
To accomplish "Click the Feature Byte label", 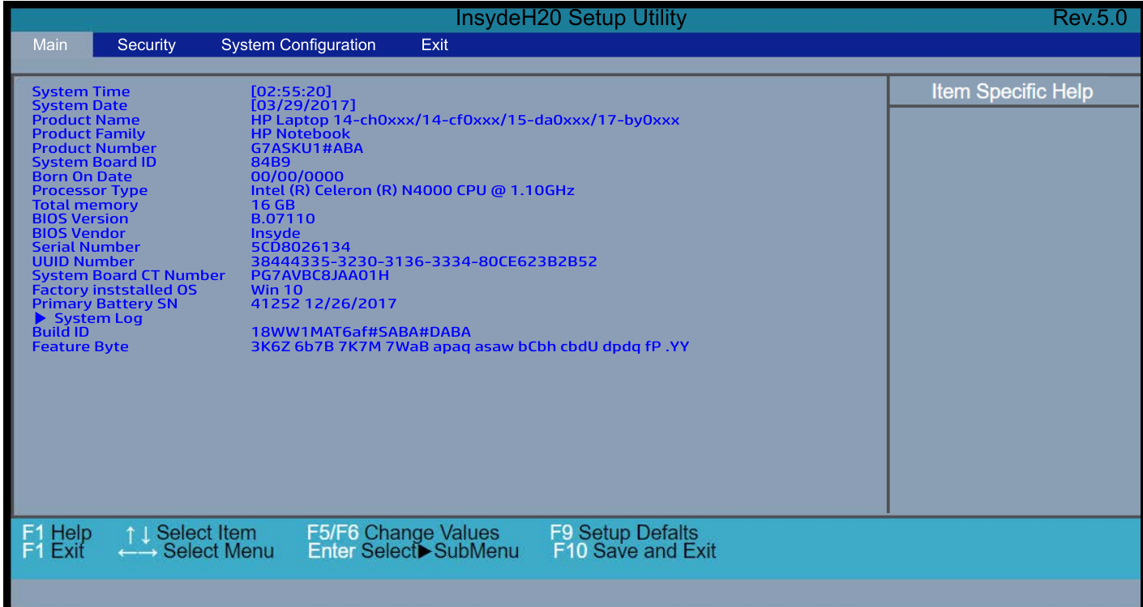I will tap(80, 346).
